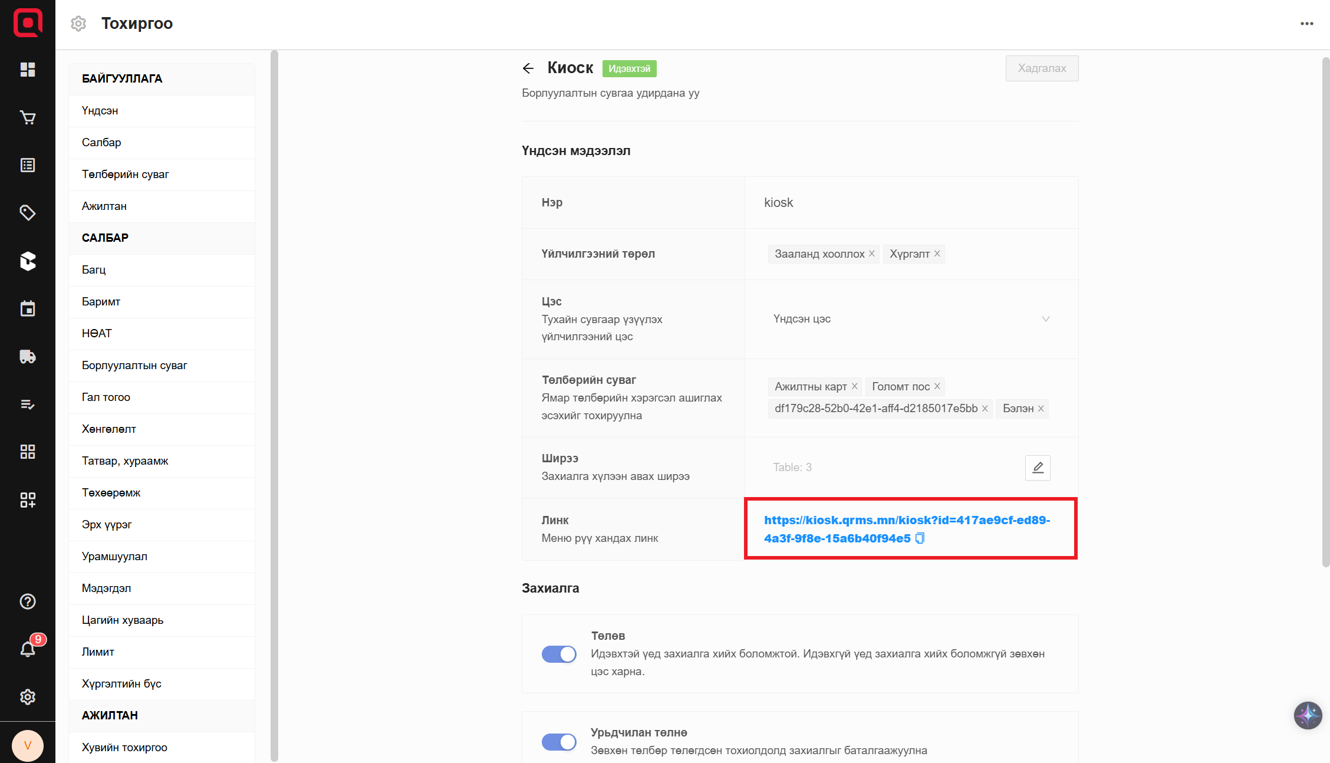Screen dimensions: 1330x763
Task: Open the dashboard grid sidebar icon
Action: (x=28, y=70)
